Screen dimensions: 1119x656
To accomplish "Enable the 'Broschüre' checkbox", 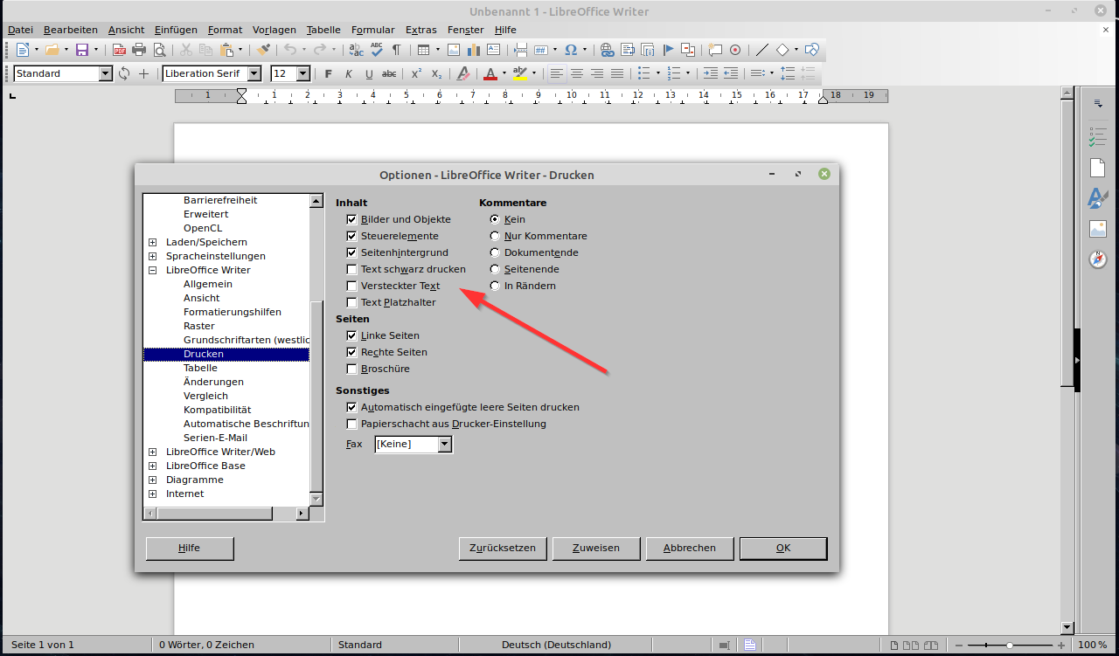I will [352, 369].
